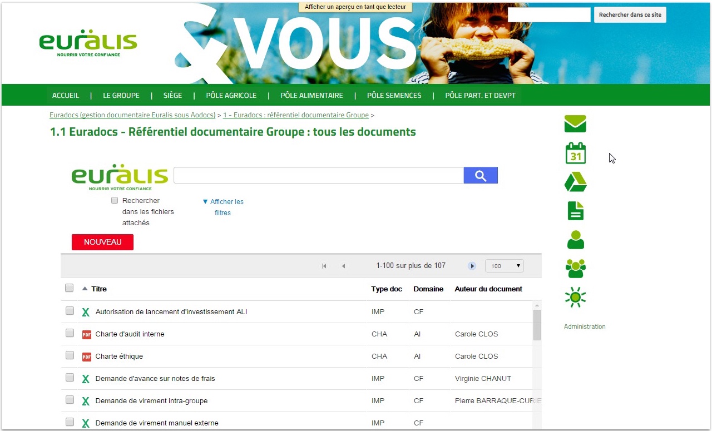Click the Euralis logo beside search field

pyautogui.click(x=120, y=177)
